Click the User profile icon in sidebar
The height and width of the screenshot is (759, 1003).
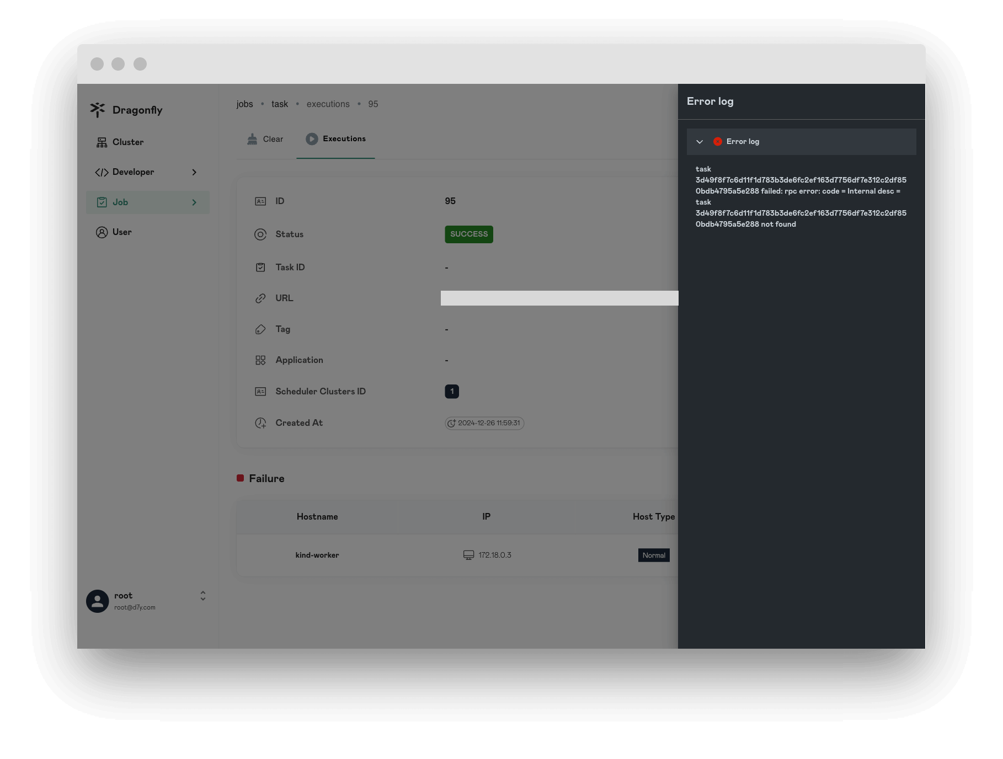tap(102, 232)
